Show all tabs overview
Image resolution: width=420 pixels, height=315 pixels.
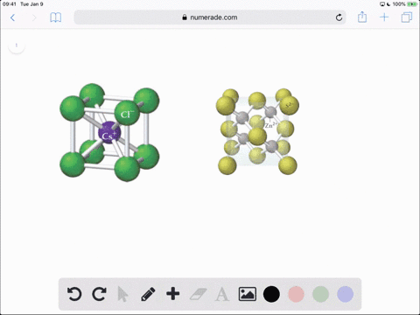click(x=407, y=17)
